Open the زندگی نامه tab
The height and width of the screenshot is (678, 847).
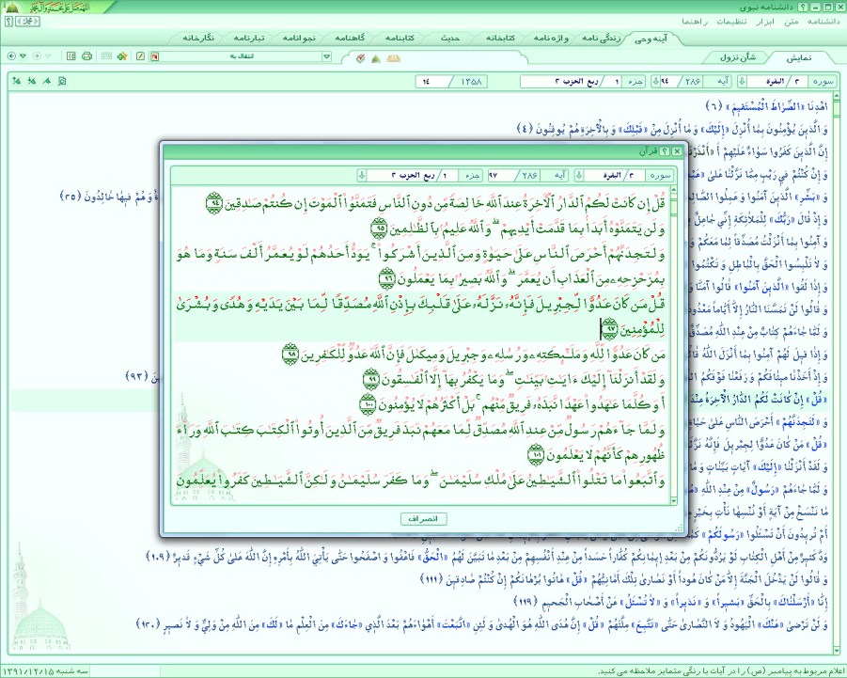602,39
